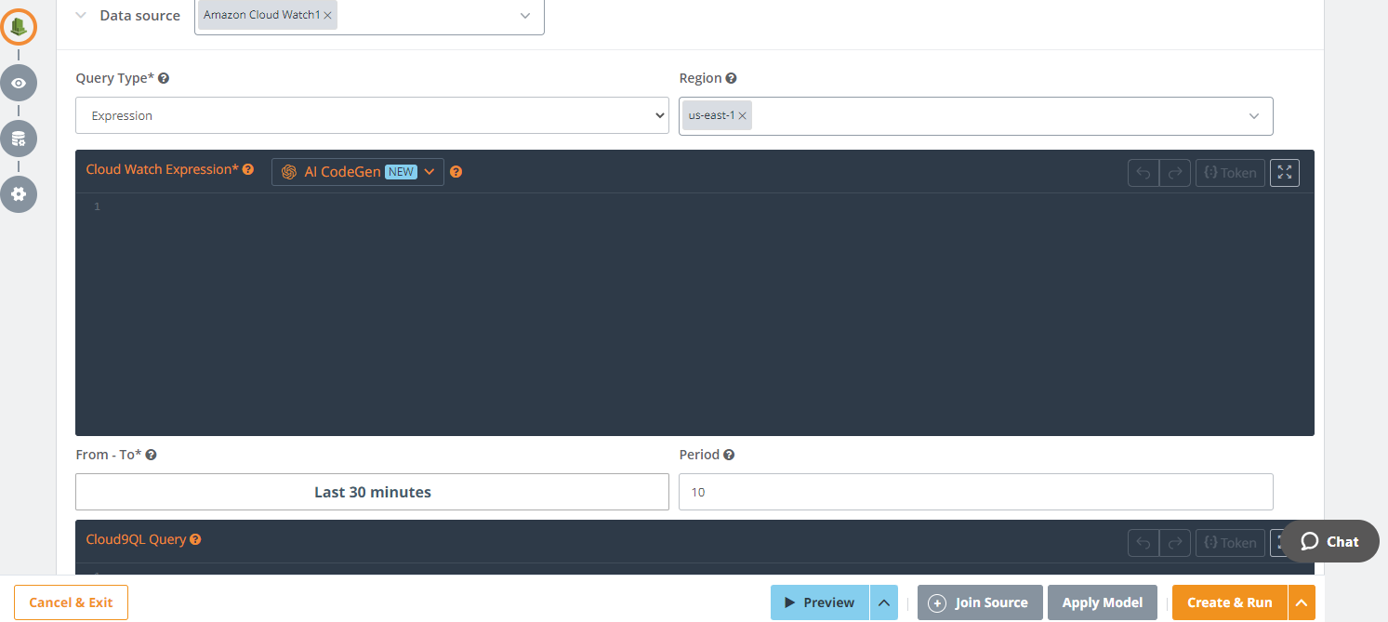
Task: Remove Amazon Cloud Watch1 data source tag
Action: point(328,16)
